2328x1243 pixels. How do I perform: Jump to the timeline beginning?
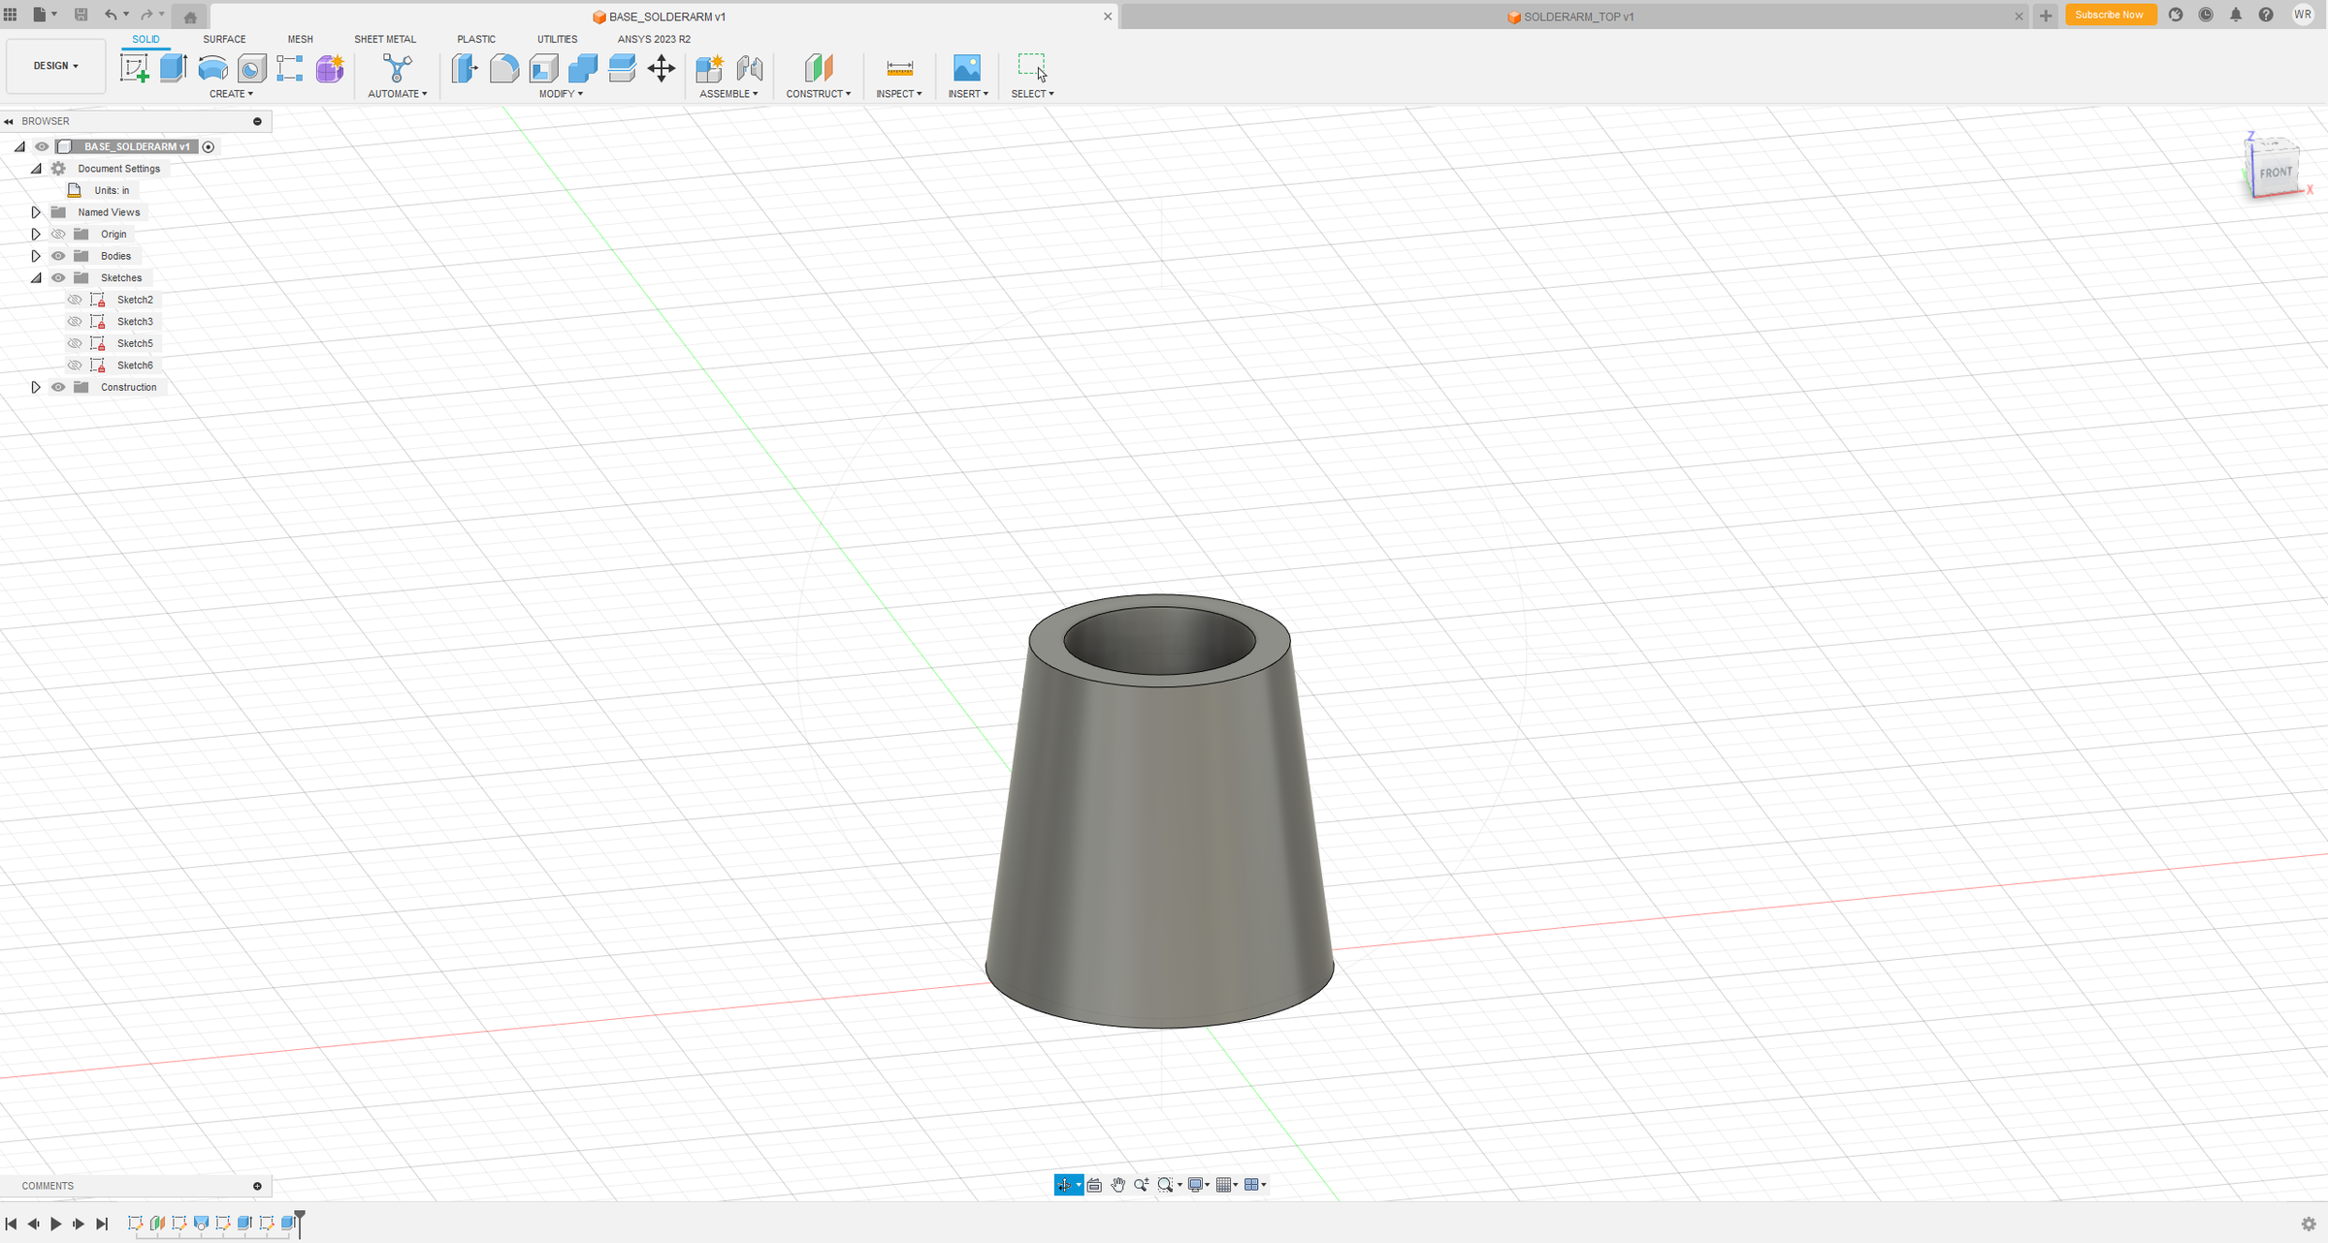pyautogui.click(x=11, y=1224)
